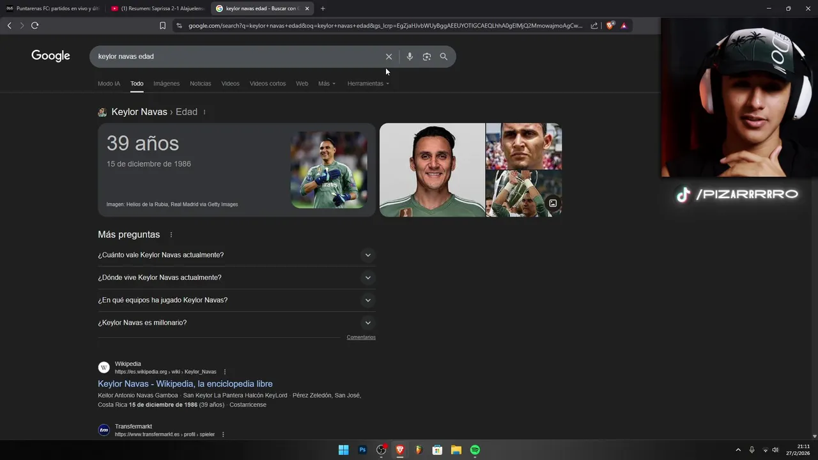Image resolution: width=818 pixels, height=460 pixels.
Task: Open a new tab with the plus button
Action: tap(323, 8)
